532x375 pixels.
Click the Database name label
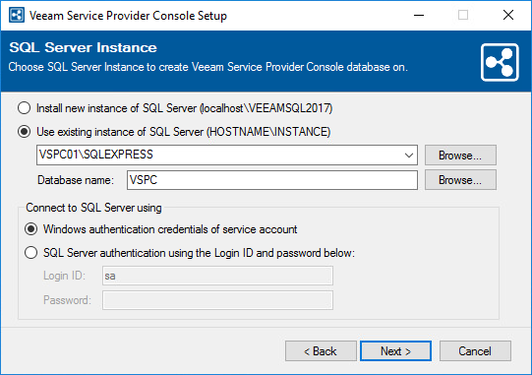pyautogui.click(x=76, y=180)
